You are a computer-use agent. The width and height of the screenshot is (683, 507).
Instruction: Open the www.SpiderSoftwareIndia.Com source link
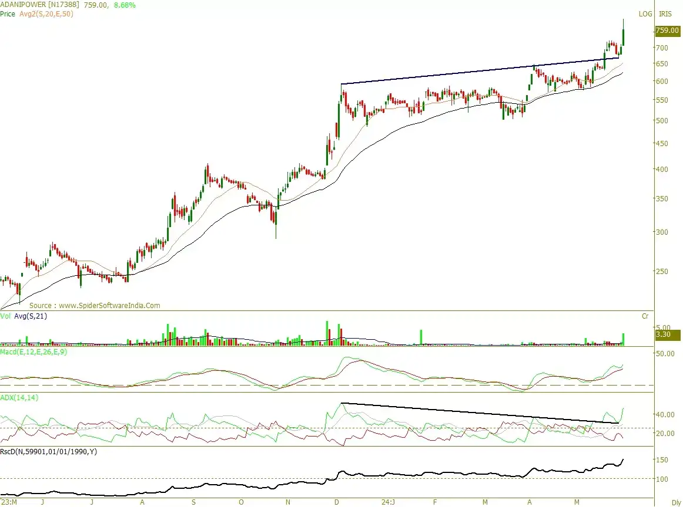point(109,306)
